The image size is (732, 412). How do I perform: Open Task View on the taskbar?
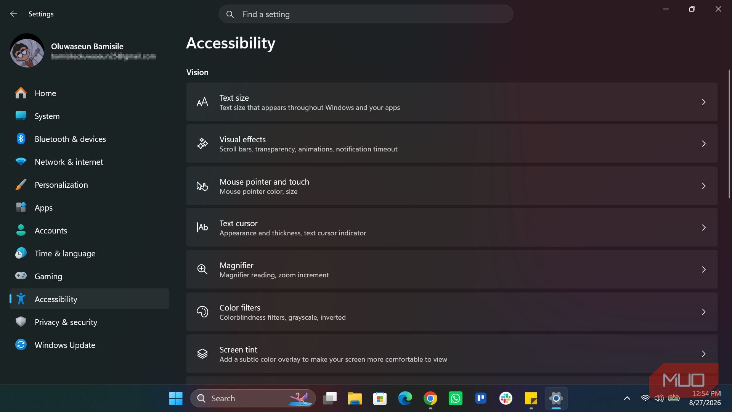(x=330, y=398)
